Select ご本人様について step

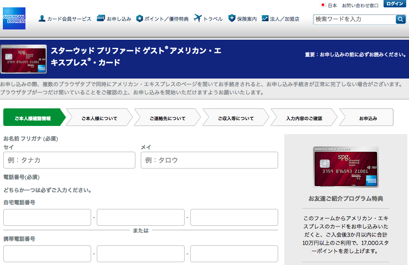[99, 117]
